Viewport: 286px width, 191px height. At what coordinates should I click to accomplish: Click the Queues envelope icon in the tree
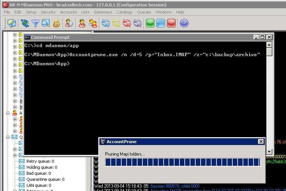click(x=15, y=137)
